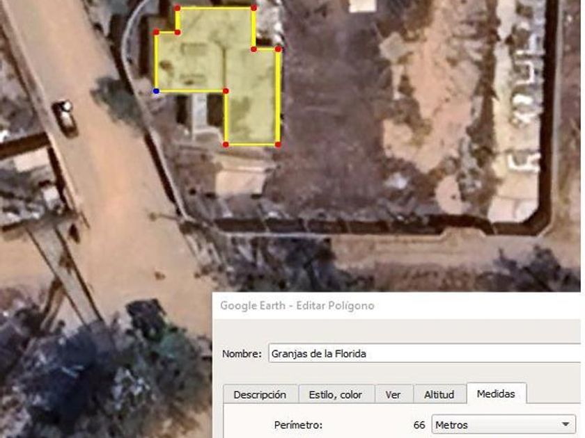Click the rightmost red vertex on the polygon's notch

click(x=278, y=49)
